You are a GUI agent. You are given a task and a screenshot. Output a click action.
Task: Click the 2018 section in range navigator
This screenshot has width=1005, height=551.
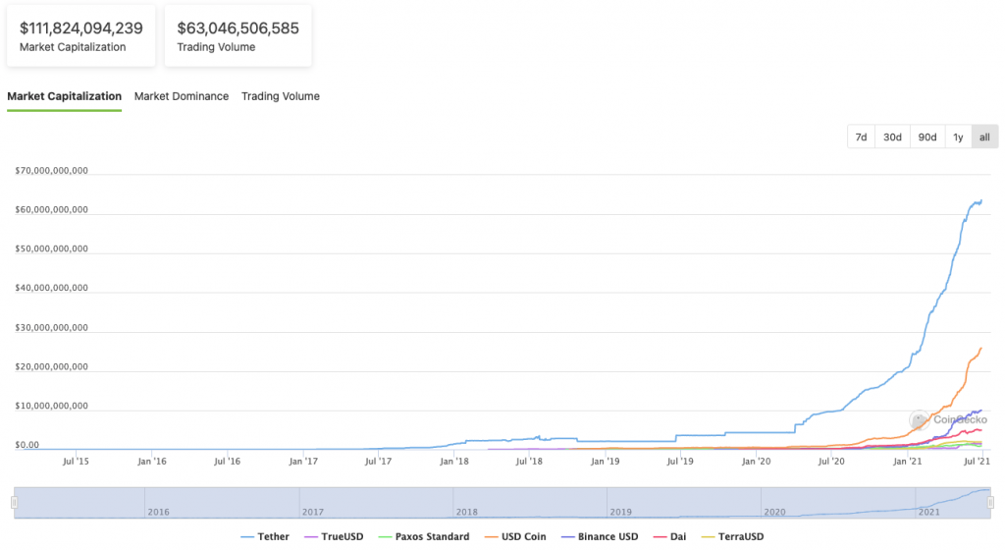pos(529,503)
